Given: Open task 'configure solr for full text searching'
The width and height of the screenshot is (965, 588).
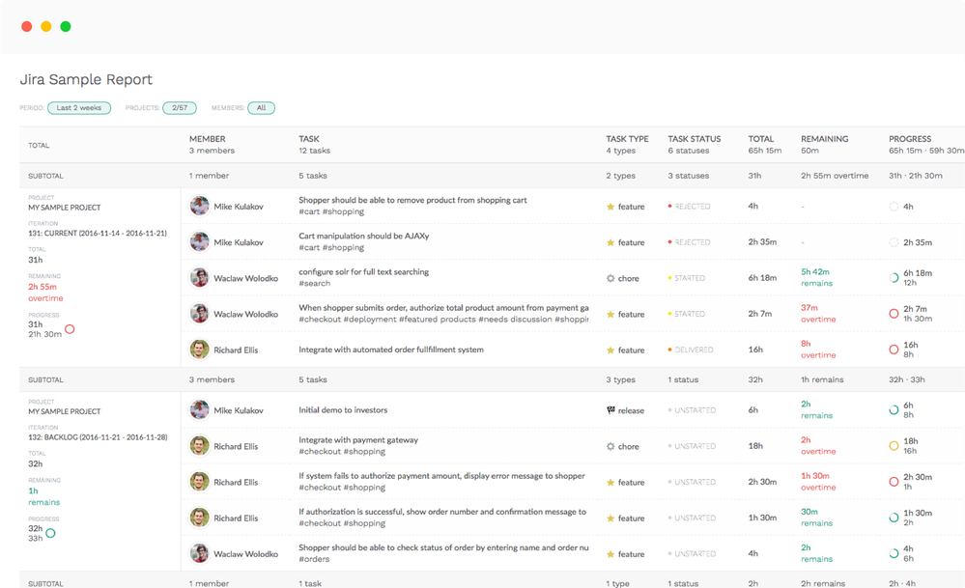Looking at the screenshot, I should pos(364,272).
